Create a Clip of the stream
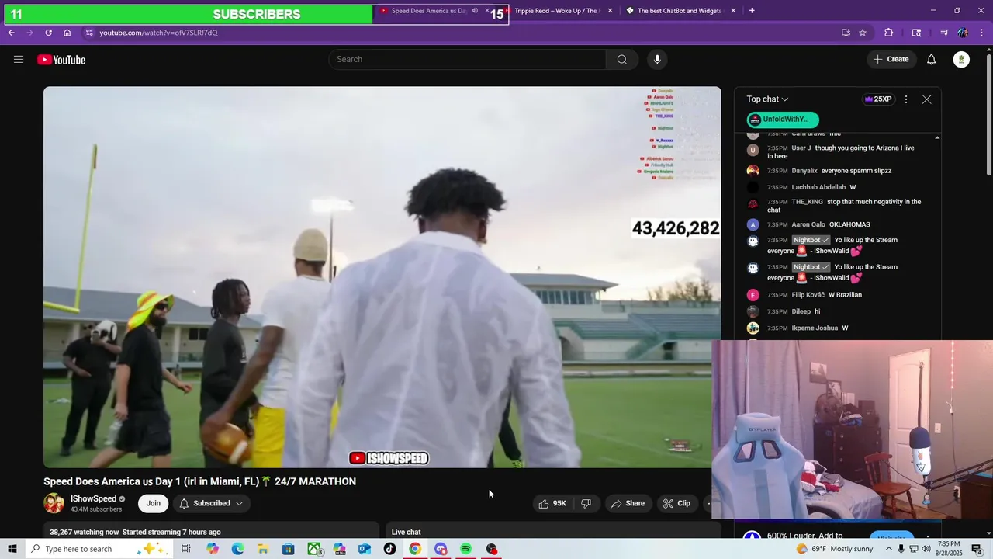Image resolution: width=993 pixels, height=559 pixels. coord(676,503)
